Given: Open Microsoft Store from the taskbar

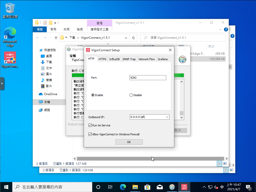Looking at the screenshot, I should click(x=147, y=187).
